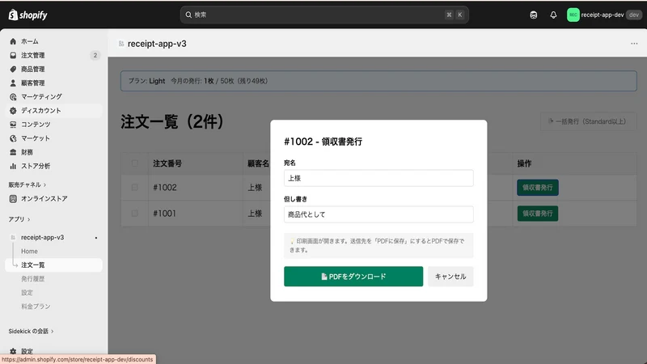This screenshot has width=647, height=364.
Task: Click the 但し書き input field
Action: tap(378, 214)
